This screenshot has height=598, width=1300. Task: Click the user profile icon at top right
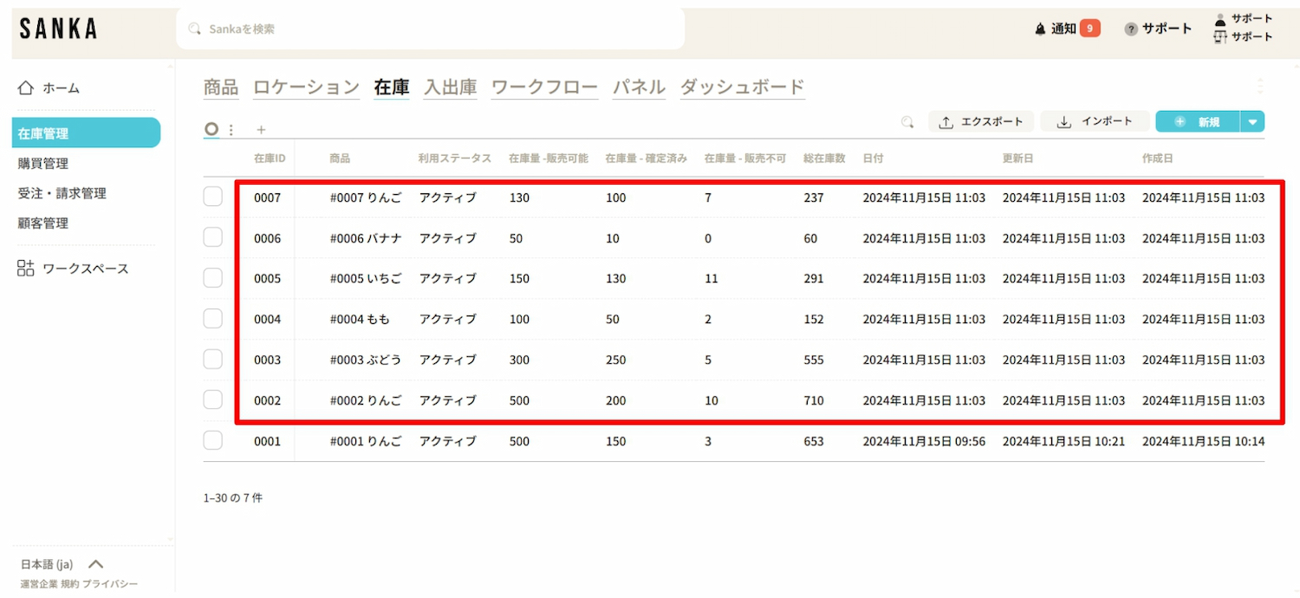1220,19
